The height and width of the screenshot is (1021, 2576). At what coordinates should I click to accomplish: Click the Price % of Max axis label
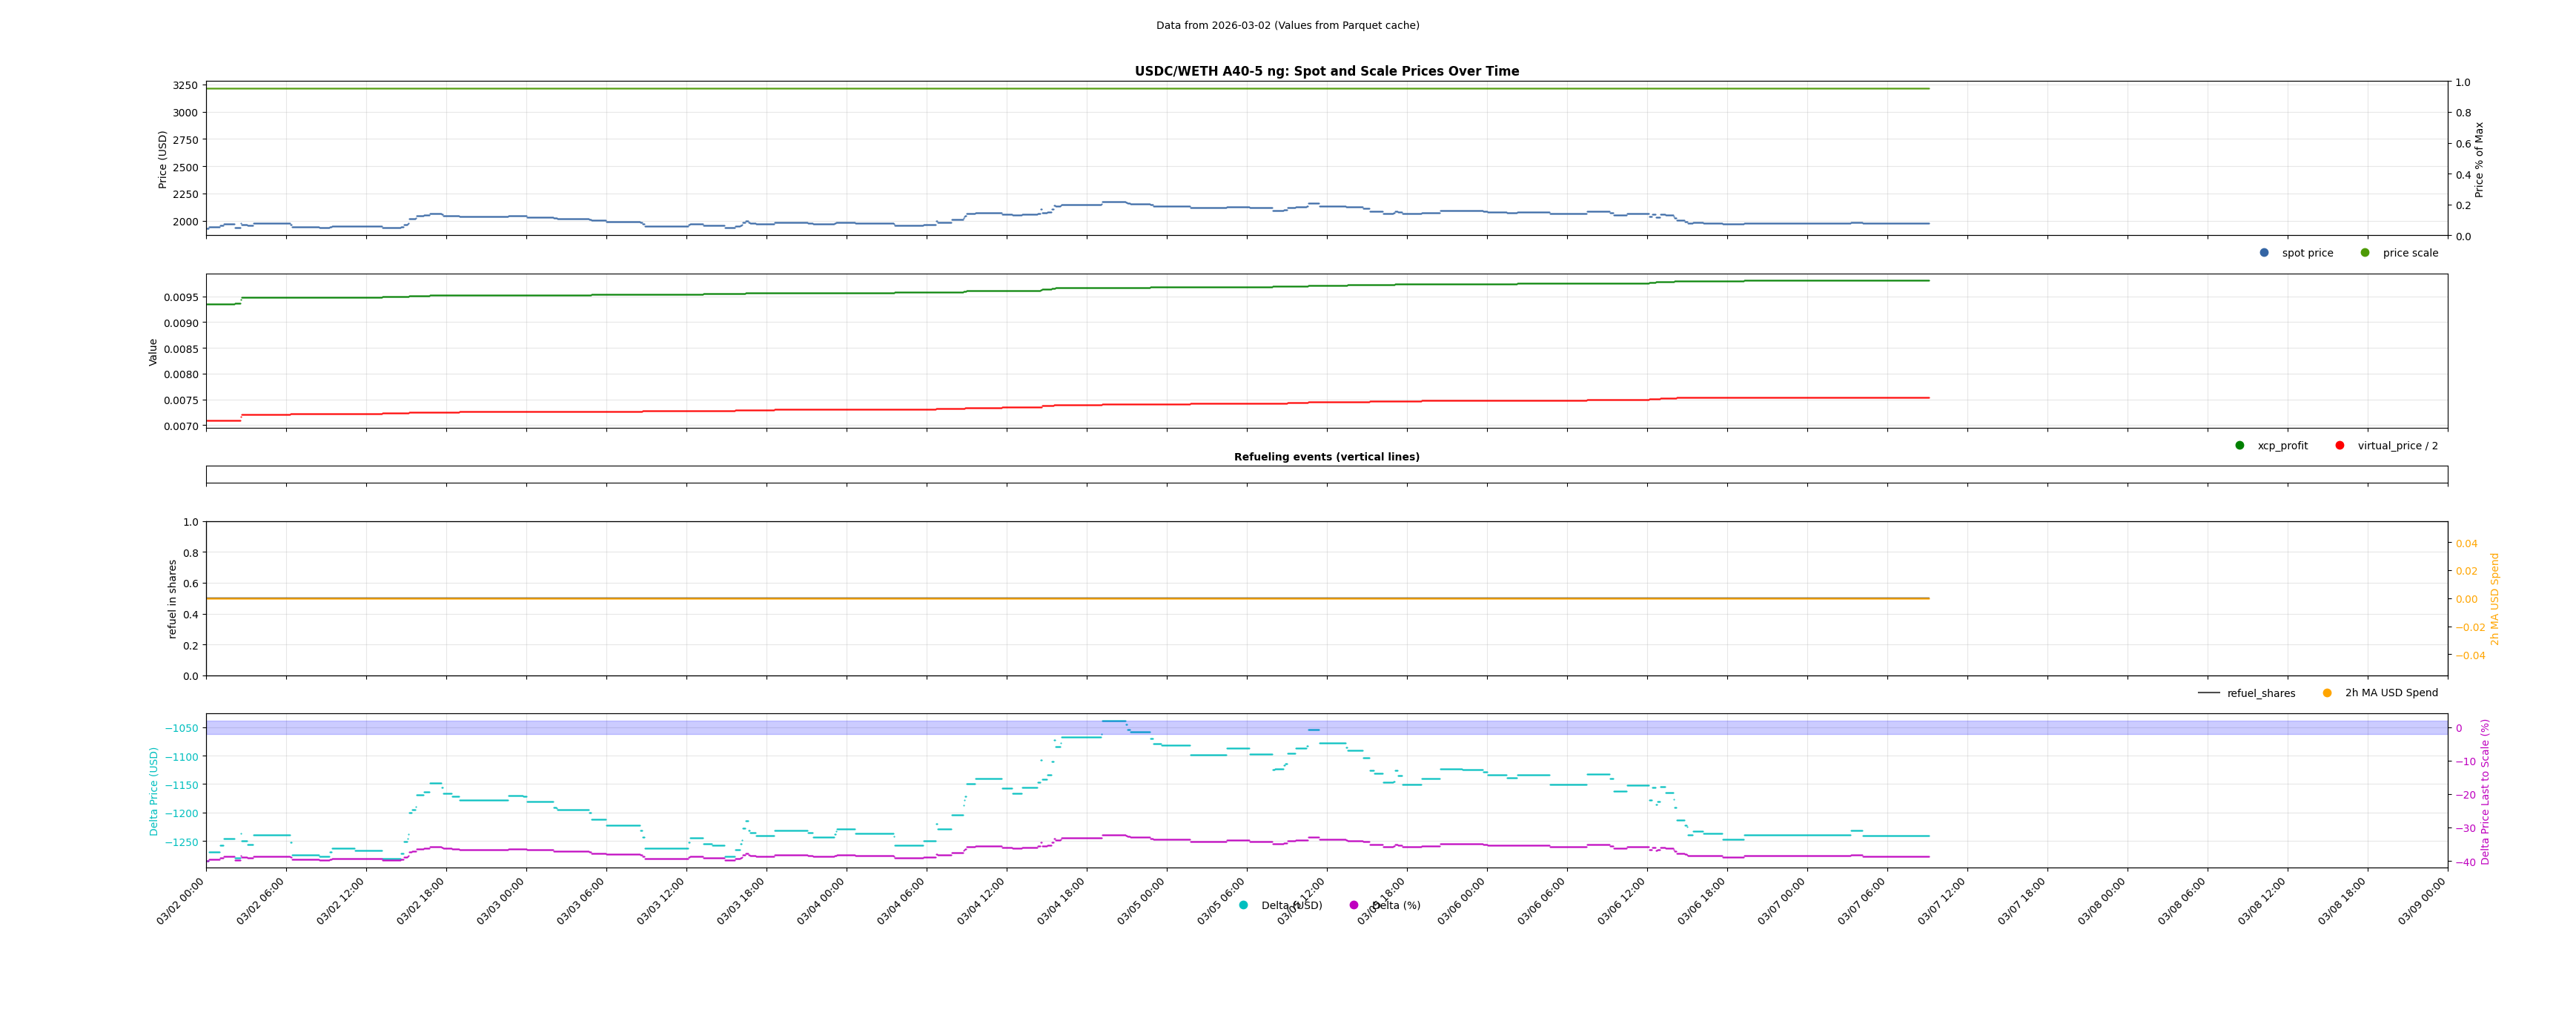pos(2479,159)
